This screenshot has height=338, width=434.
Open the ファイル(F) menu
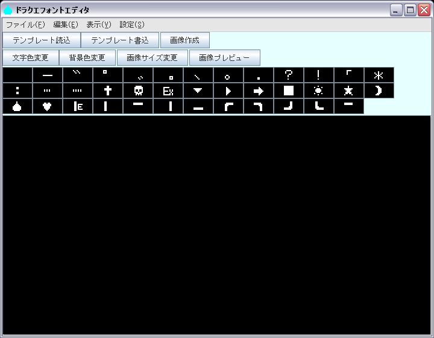point(25,25)
